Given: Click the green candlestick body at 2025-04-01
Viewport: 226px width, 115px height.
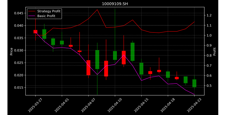Looking at the screenshot, I should [x=62, y=43].
